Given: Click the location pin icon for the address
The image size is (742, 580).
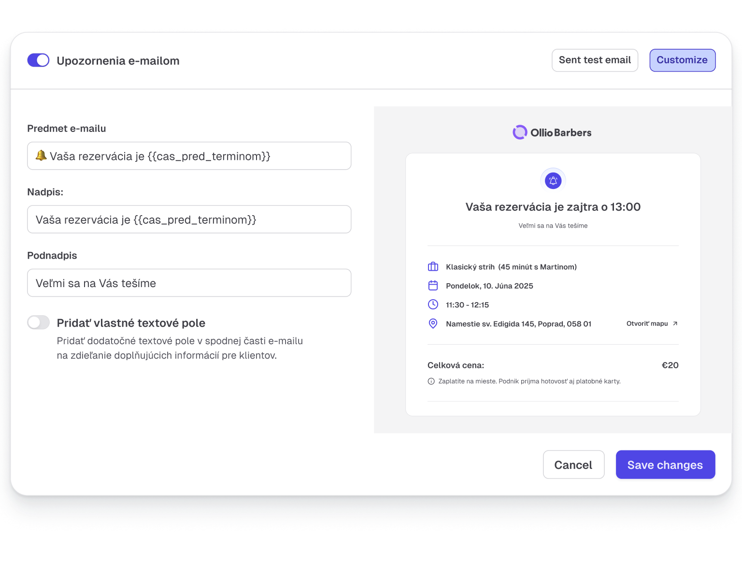Looking at the screenshot, I should click(433, 324).
